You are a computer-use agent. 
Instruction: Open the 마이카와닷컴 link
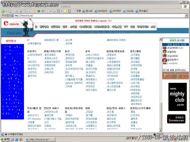point(72,119)
